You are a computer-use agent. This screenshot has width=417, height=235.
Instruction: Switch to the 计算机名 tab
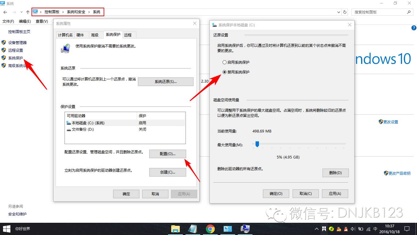pos(65,35)
